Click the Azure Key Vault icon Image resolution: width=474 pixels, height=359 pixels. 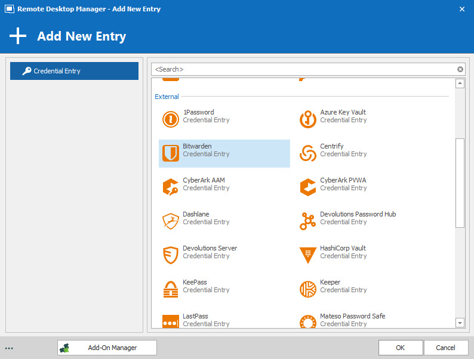tap(308, 119)
